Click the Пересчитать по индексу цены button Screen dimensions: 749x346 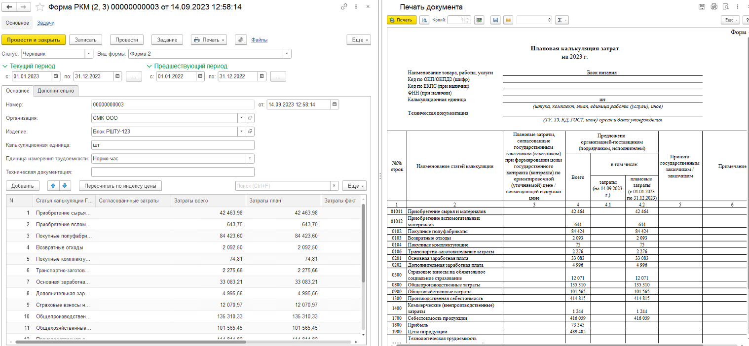pos(120,186)
